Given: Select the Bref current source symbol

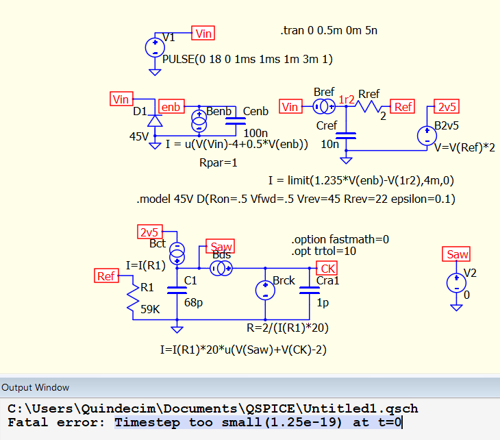Looking at the screenshot, I should click(x=321, y=106).
